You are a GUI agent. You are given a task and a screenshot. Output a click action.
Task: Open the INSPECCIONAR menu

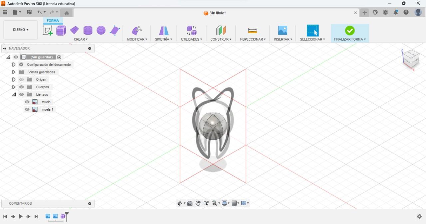253,39
